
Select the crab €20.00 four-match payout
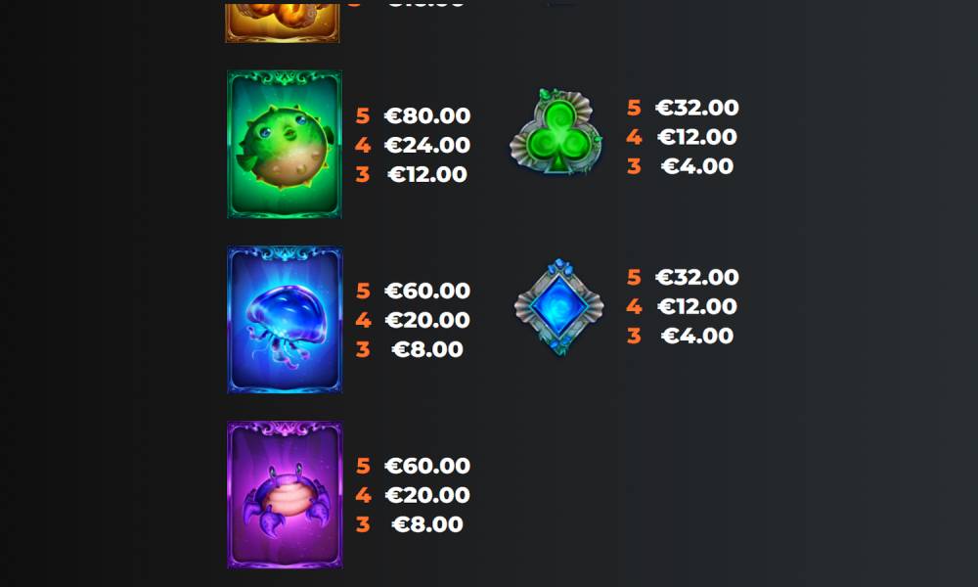427,495
